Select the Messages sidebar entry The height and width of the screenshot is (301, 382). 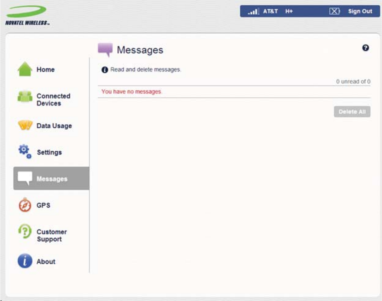tap(51, 178)
